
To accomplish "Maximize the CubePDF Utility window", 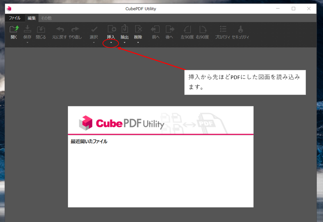I will [293, 9].
